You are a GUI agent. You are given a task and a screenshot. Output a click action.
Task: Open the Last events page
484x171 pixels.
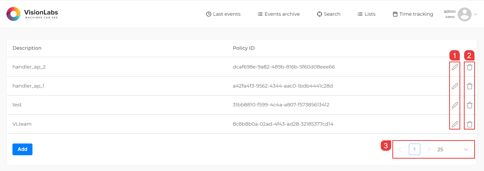click(223, 14)
